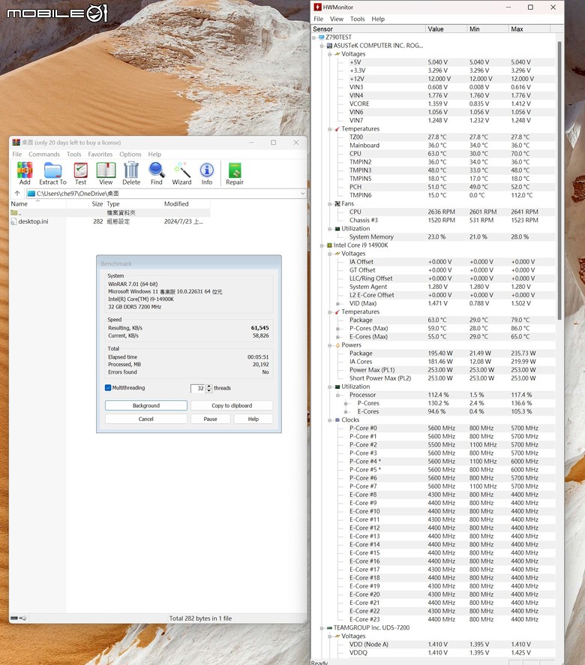Click the drive icon in WinRAR status bar
This screenshot has width=585, height=665.
pyautogui.click(x=14, y=618)
